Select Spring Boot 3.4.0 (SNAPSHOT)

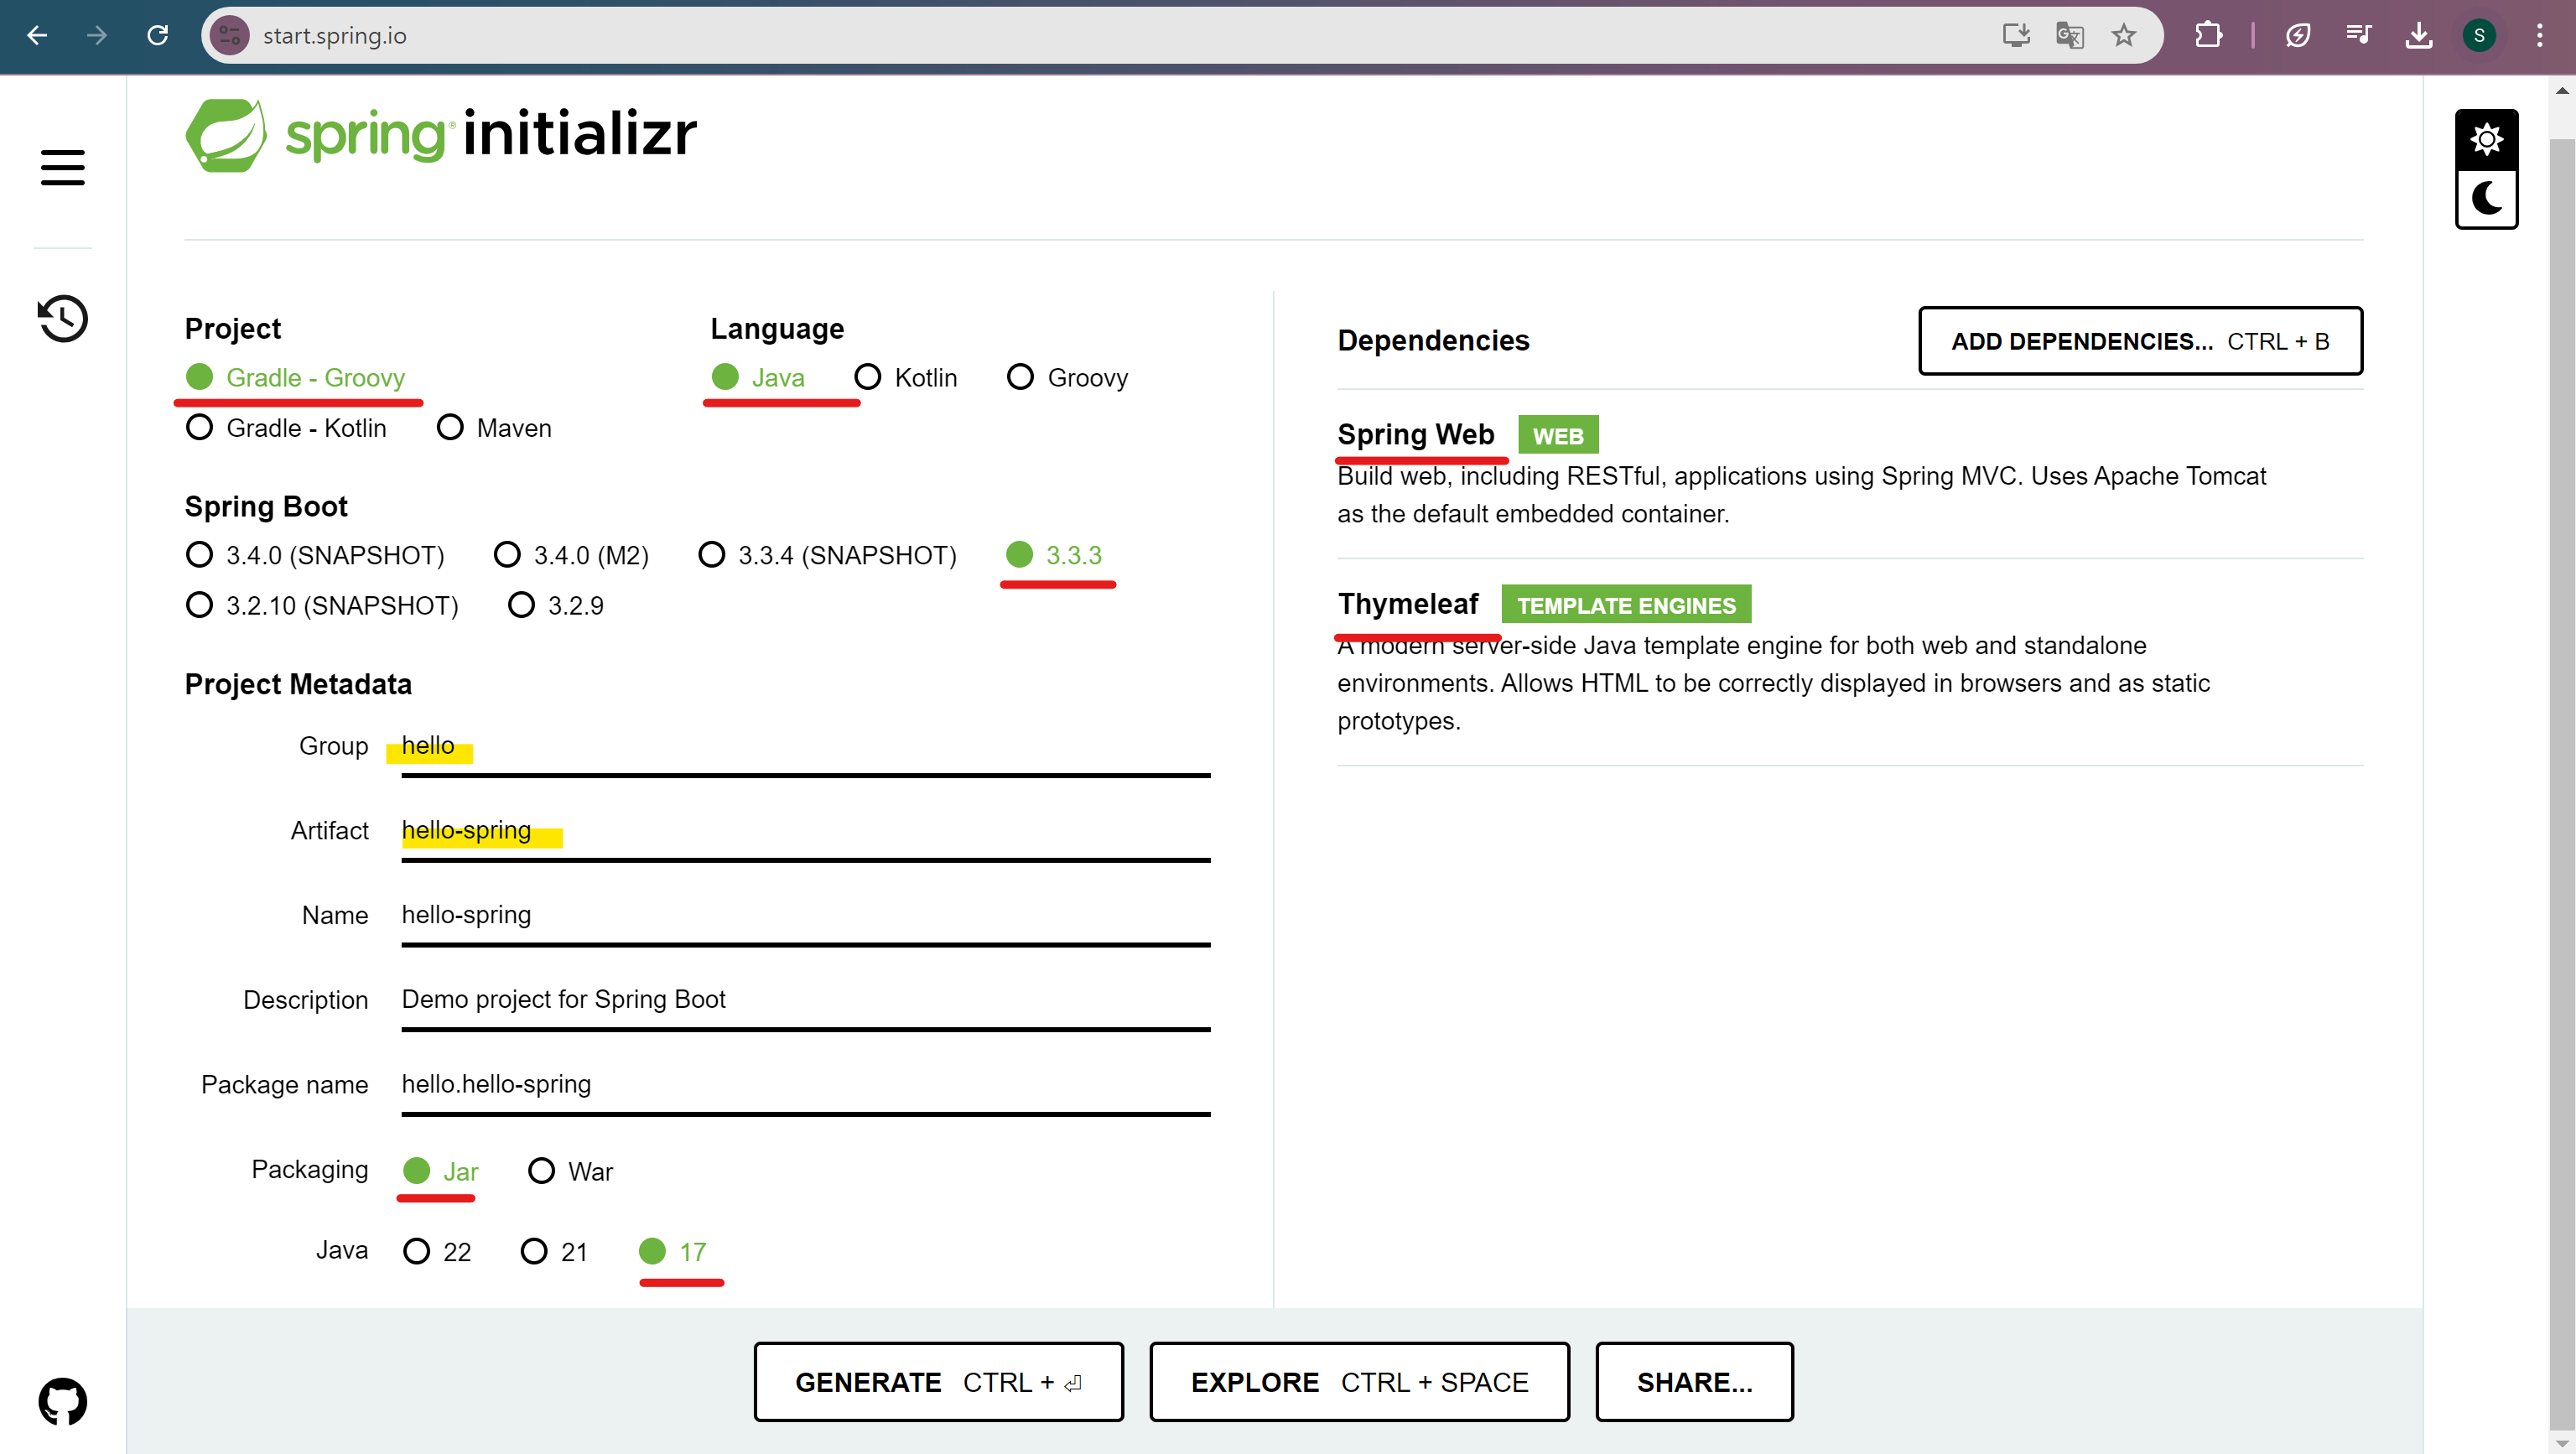click(x=315, y=555)
